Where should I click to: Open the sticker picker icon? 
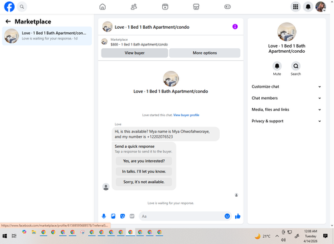tap(122, 216)
